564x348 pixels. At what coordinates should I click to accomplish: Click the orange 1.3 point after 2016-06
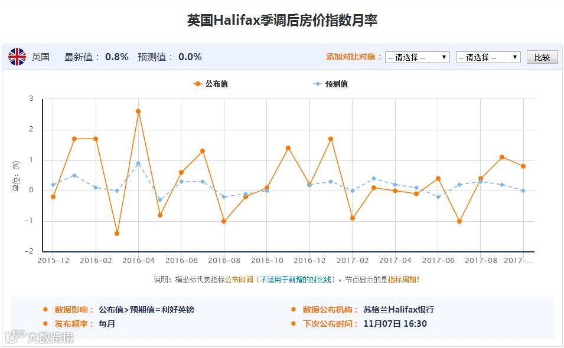(203, 151)
